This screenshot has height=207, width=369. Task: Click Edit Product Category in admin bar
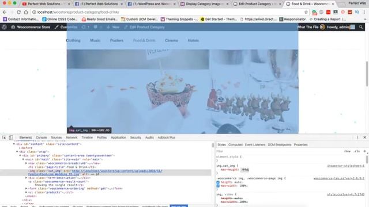pos(144,27)
